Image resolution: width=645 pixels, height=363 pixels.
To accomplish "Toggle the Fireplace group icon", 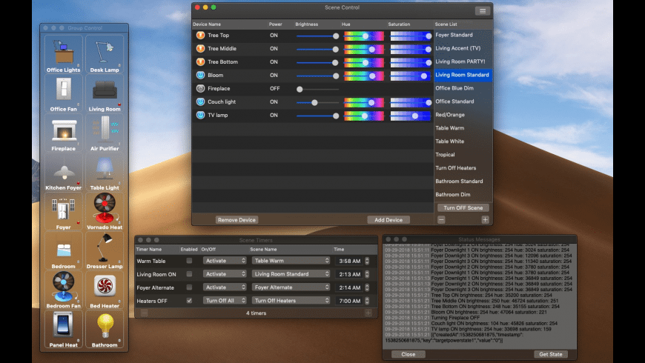I will coord(64,130).
